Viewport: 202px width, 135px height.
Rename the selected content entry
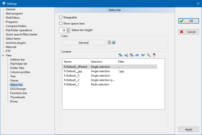click(x=126, y=55)
